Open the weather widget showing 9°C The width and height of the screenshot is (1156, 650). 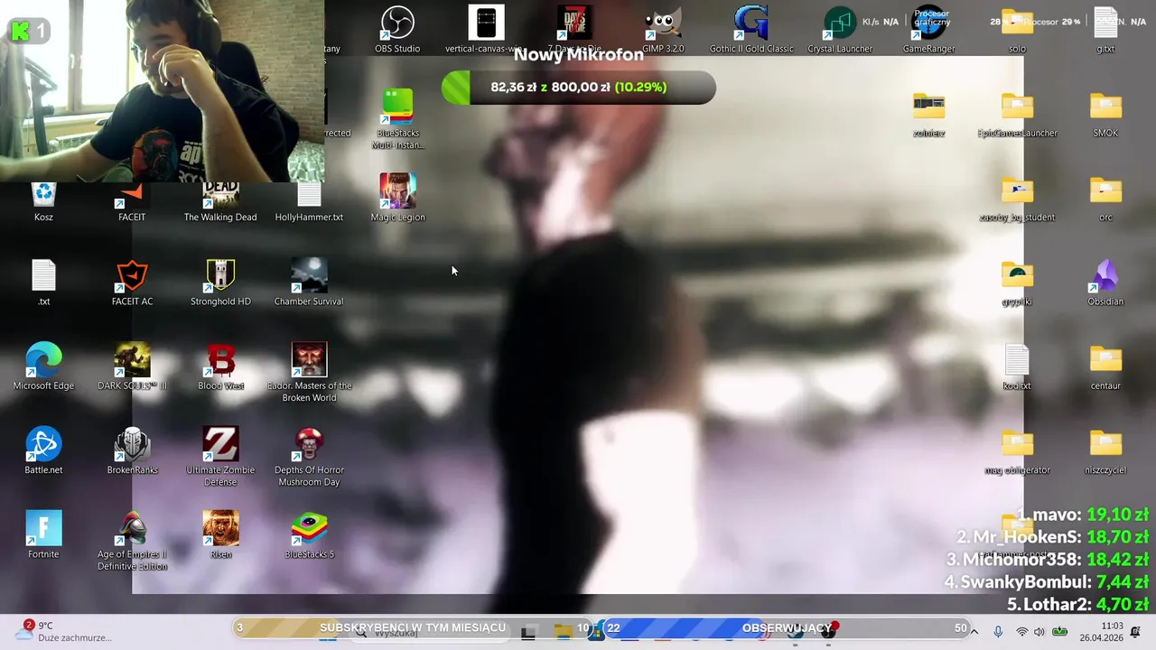[x=63, y=631]
